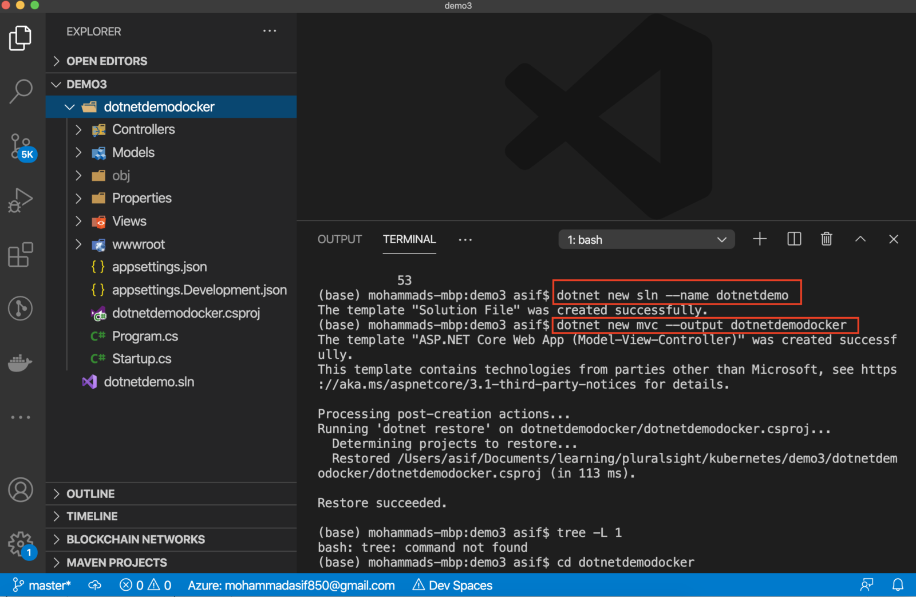This screenshot has height=597, width=916.
Task: Open the dotnetdemo.sln file
Action: [x=149, y=381]
